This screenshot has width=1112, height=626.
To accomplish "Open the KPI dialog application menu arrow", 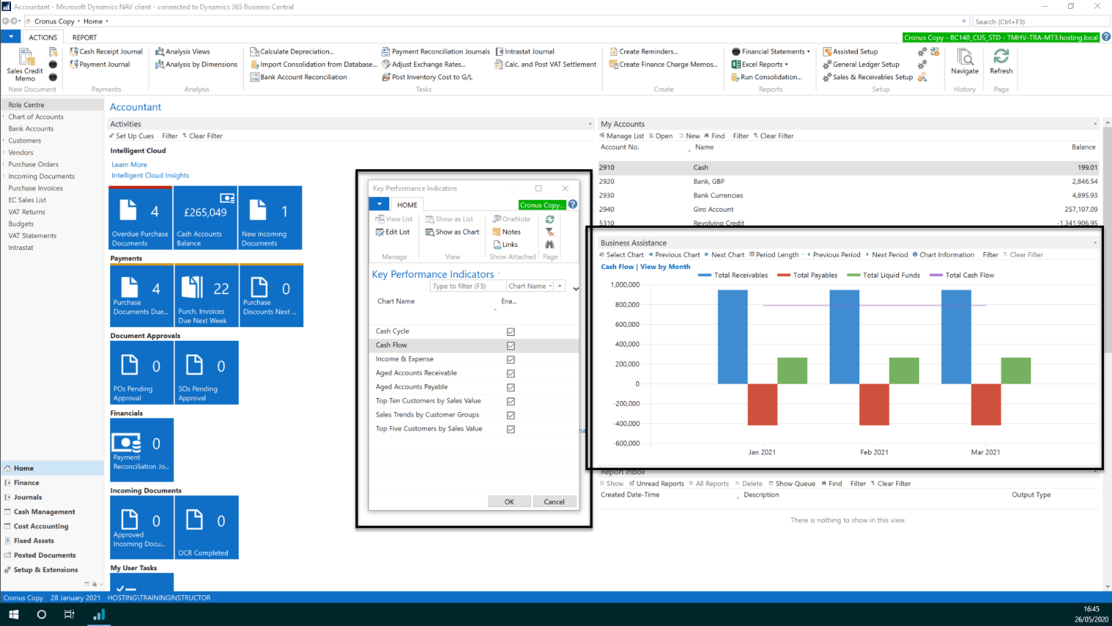I will coord(379,204).
